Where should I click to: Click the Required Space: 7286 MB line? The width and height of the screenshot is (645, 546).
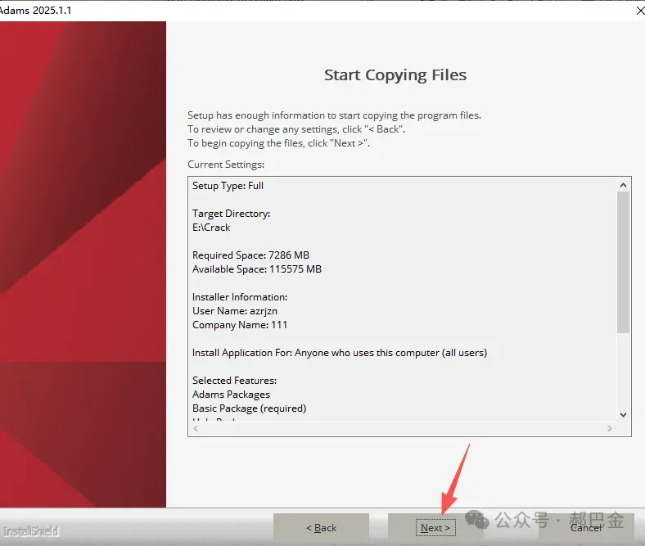click(251, 255)
